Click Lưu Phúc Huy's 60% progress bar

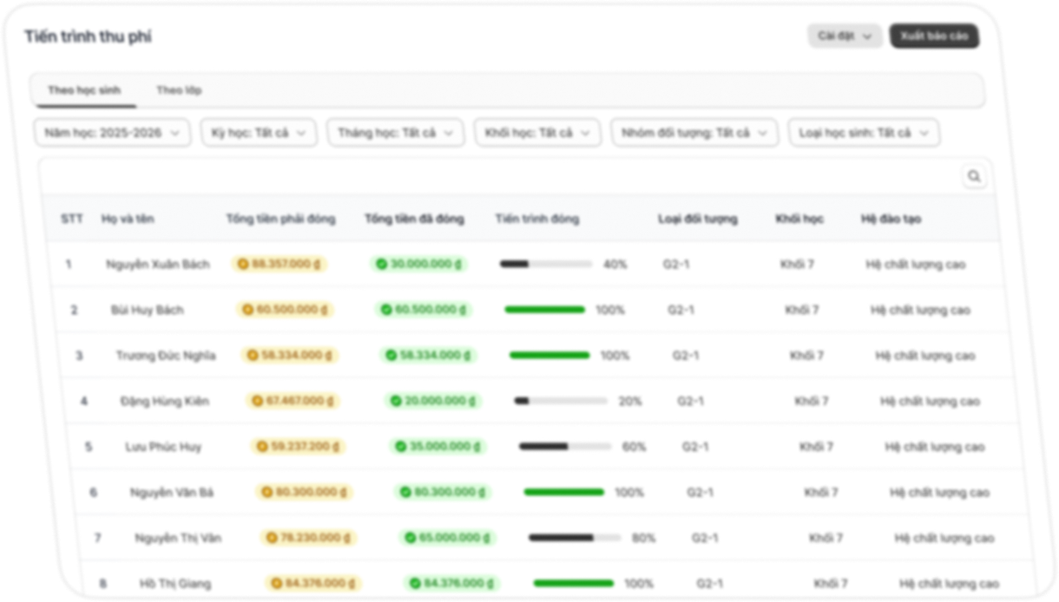[x=566, y=447]
